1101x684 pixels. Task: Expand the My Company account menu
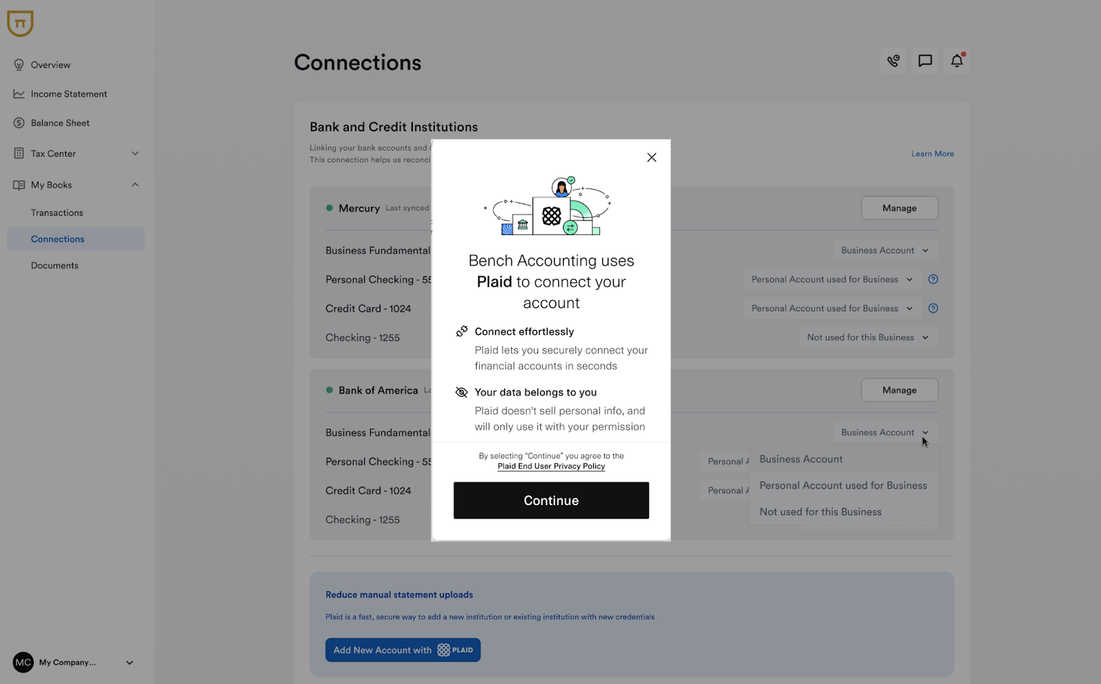(x=129, y=662)
